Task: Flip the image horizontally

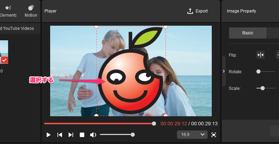Action: [260, 55]
